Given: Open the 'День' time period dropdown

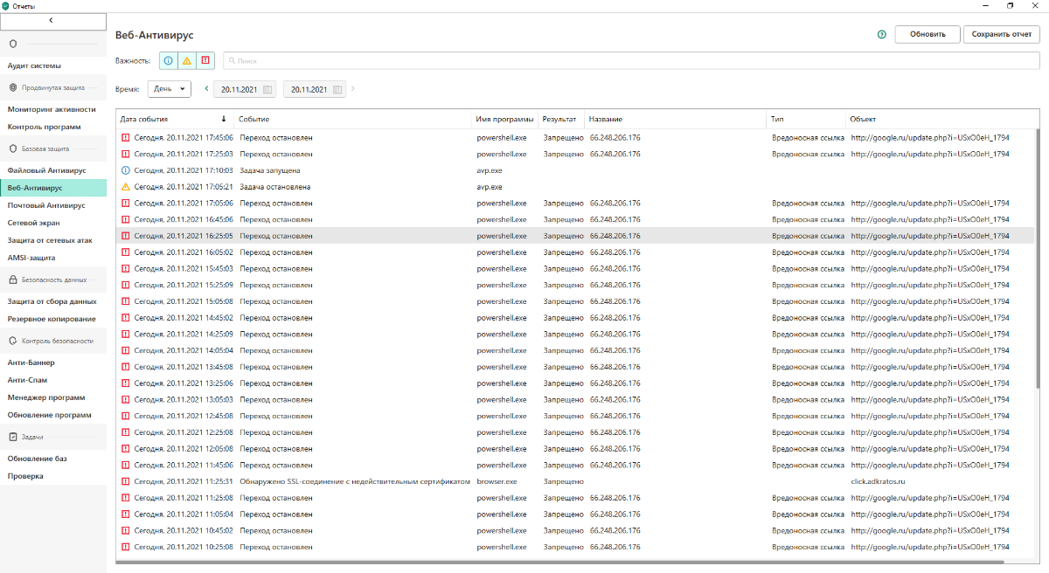Looking at the screenshot, I should pos(169,89).
